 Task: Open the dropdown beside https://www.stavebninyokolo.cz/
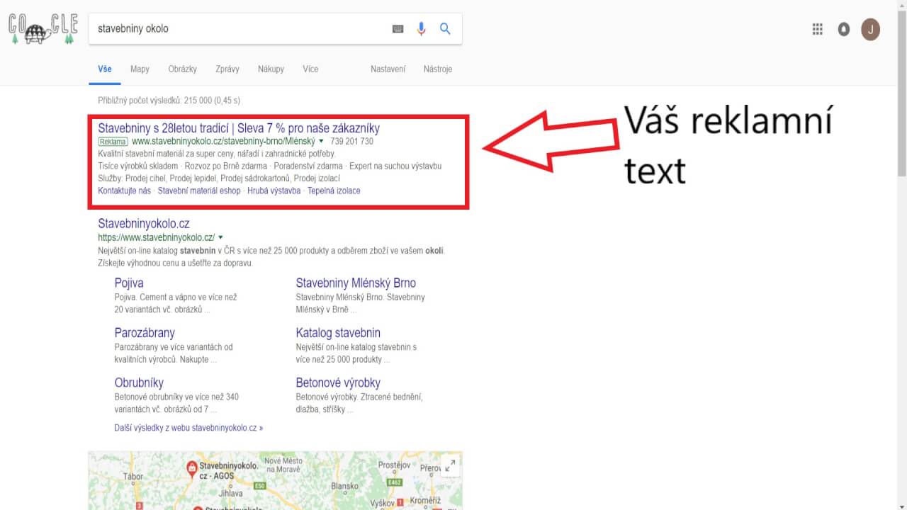pyautogui.click(x=220, y=237)
